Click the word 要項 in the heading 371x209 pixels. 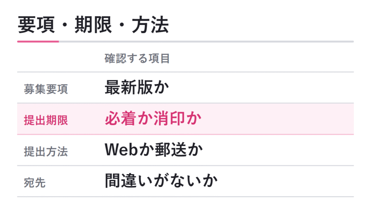click(x=36, y=25)
